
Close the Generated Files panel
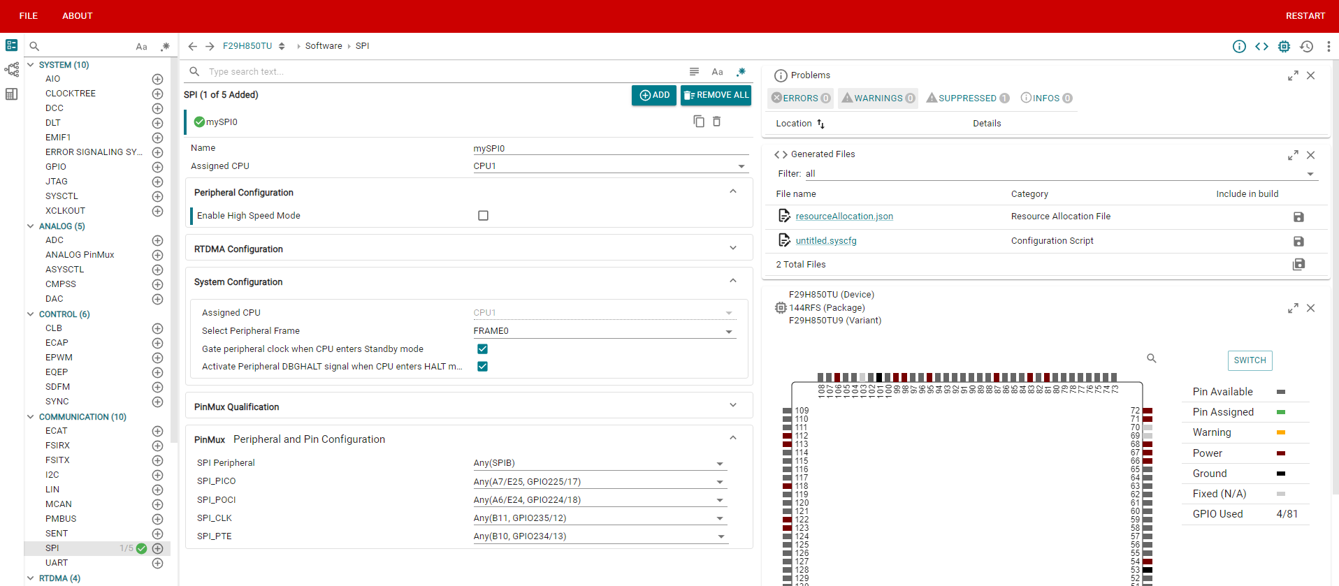click(x=1310, y=155)
